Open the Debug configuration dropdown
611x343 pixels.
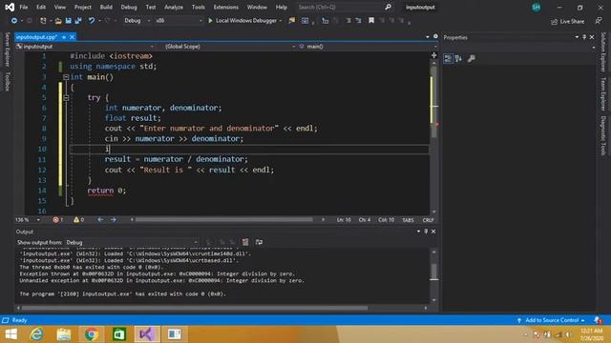pos(137,21)
